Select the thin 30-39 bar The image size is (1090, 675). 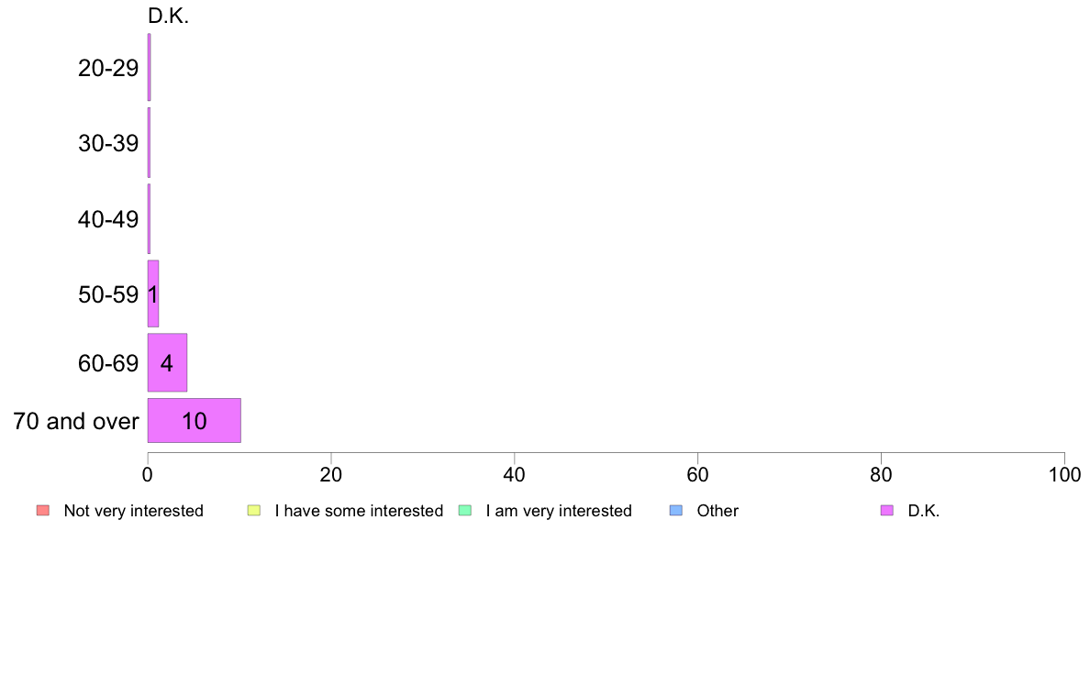click(149, 142)
